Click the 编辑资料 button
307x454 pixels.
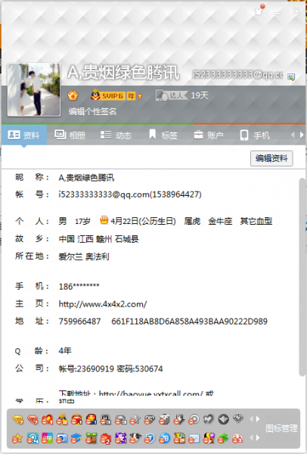coord(271,158)
